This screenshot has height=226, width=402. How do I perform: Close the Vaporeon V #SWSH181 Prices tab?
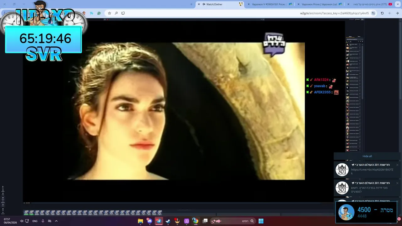click(249, 4)
